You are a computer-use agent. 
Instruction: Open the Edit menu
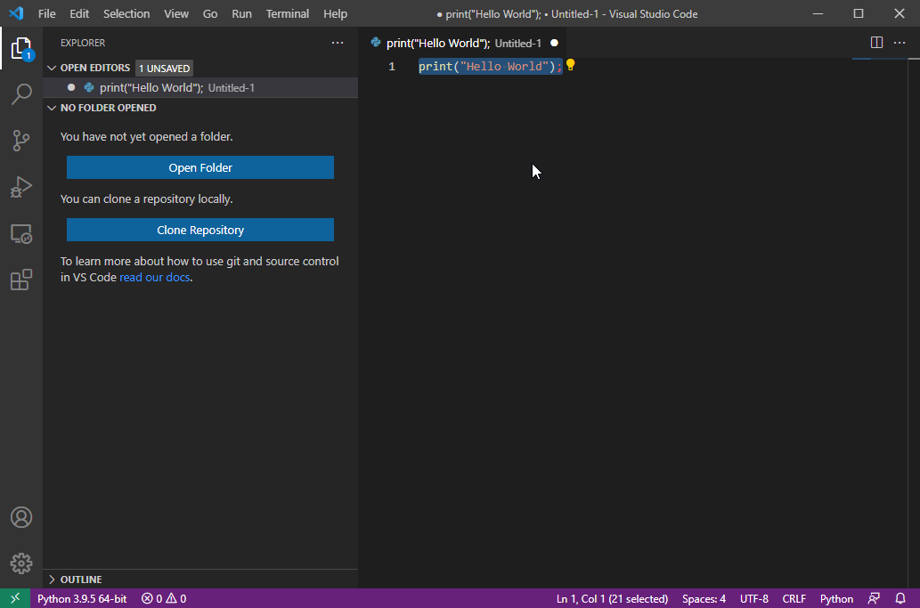(79, 13)
